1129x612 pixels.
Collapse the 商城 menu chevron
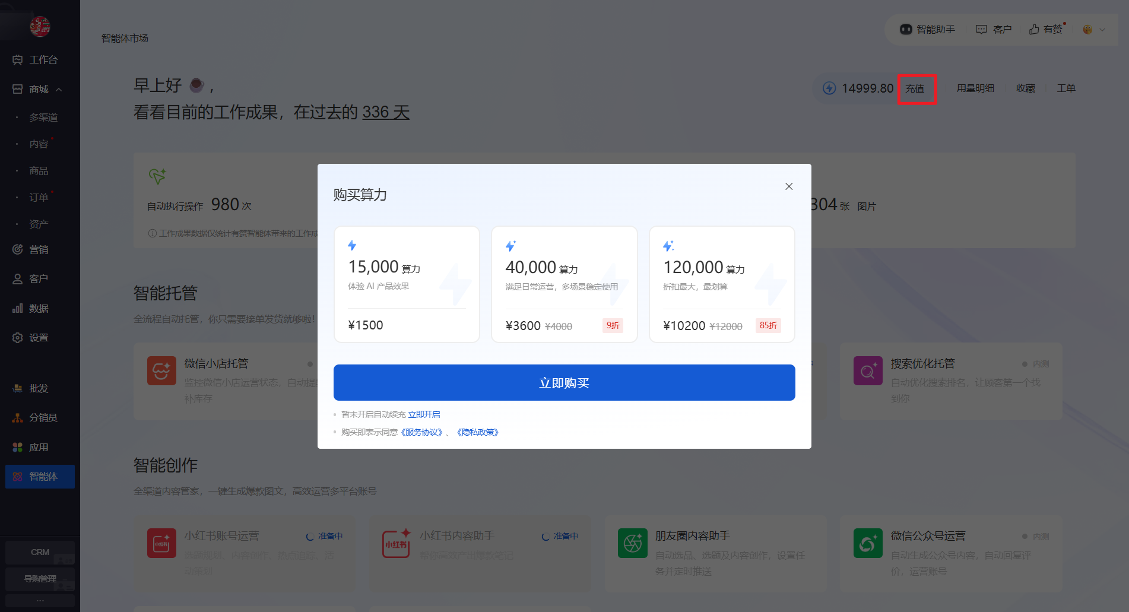59,88
